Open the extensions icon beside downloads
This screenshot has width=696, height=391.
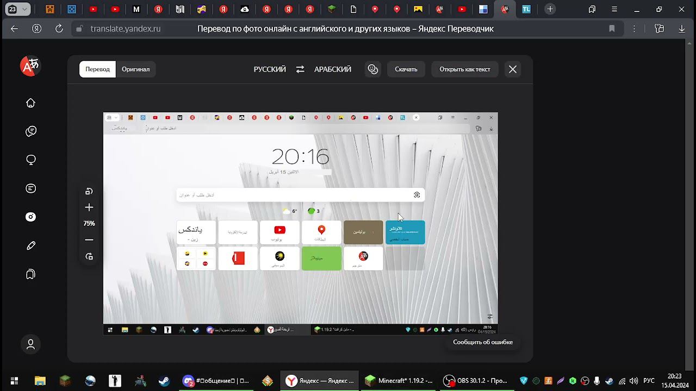pyautogui.click(x=660, y=29)
